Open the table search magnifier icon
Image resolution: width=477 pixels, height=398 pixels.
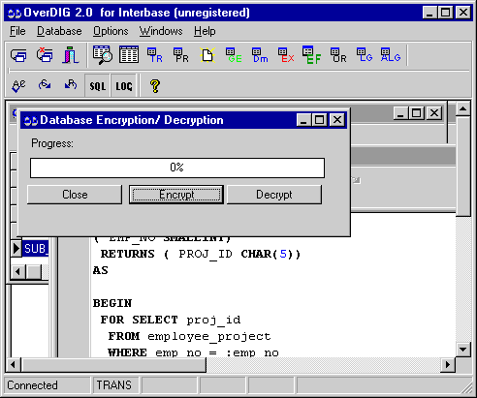103,55
